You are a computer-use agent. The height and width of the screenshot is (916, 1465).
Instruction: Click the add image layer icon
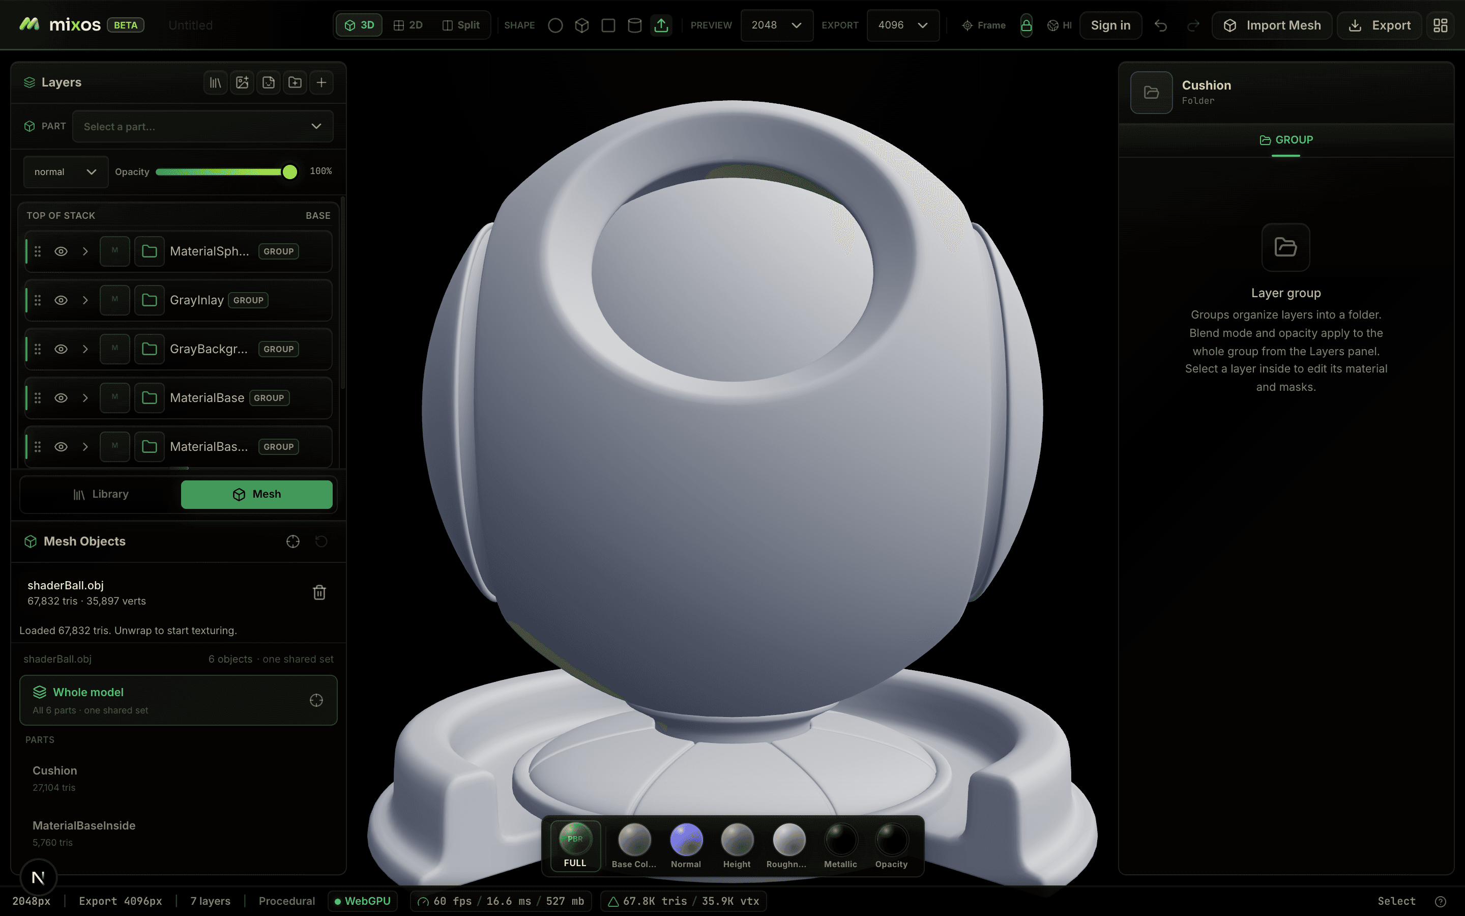242,82
